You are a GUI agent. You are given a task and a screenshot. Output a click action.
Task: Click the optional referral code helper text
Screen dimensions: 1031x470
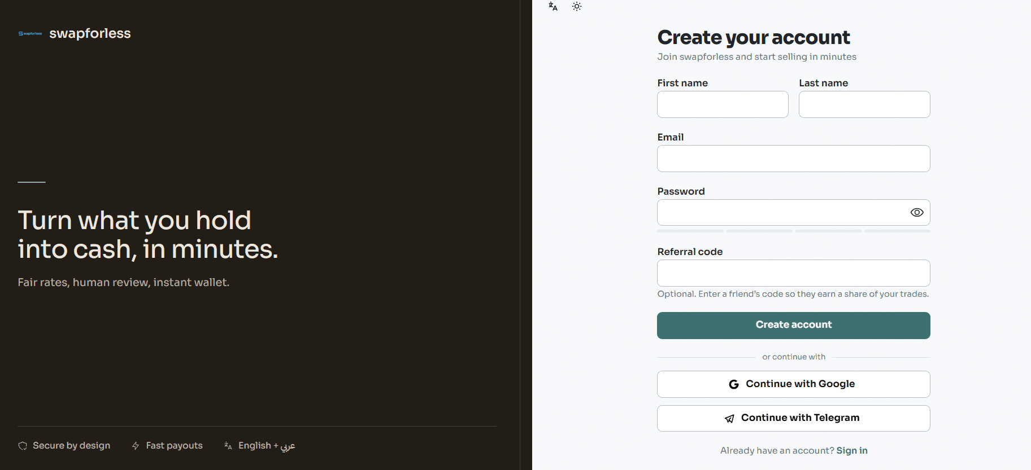point(793,294)
